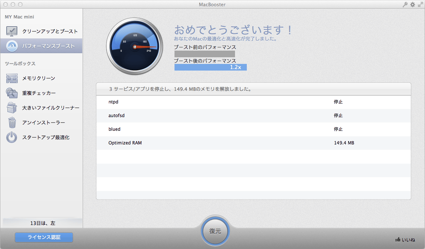This screenshot has height=249, width=425.
Task: Click the ブースト前のパフォーマンス label
Action: [205, 47]
